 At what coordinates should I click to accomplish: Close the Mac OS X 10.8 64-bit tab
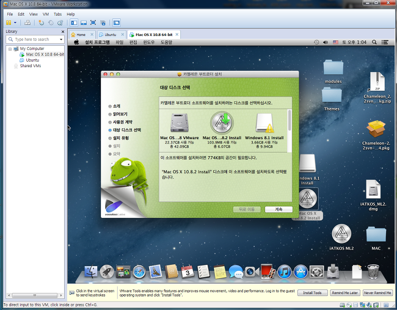(177, 34)
